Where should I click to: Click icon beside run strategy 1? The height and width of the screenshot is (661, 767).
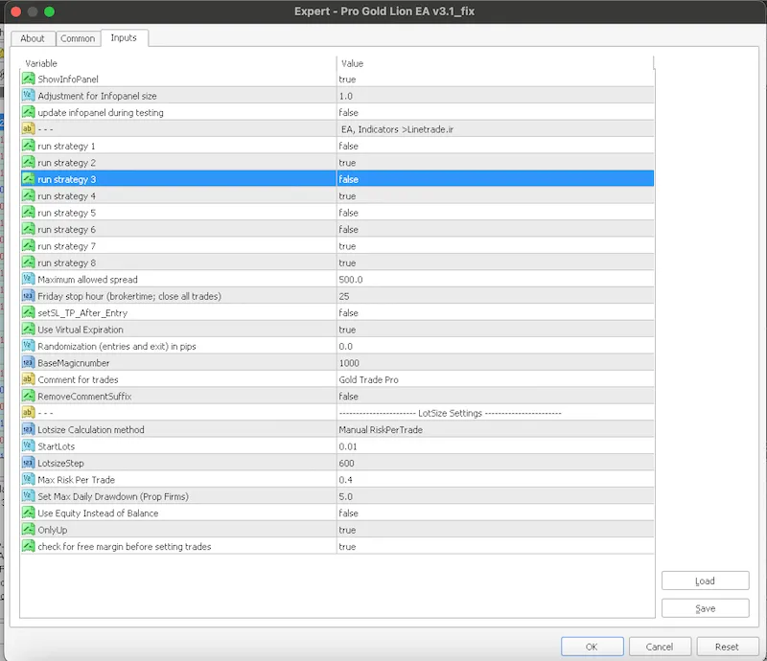tap(29, 146)
